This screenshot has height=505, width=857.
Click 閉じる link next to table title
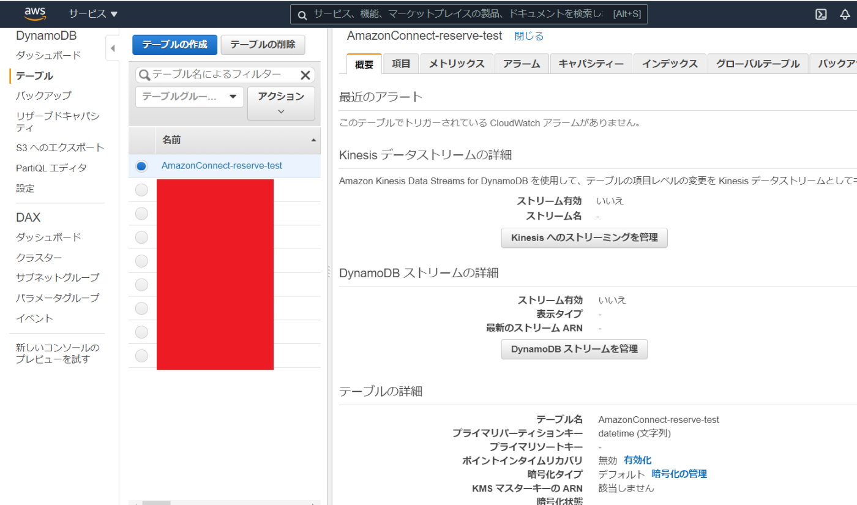click(x=529, y=36)
